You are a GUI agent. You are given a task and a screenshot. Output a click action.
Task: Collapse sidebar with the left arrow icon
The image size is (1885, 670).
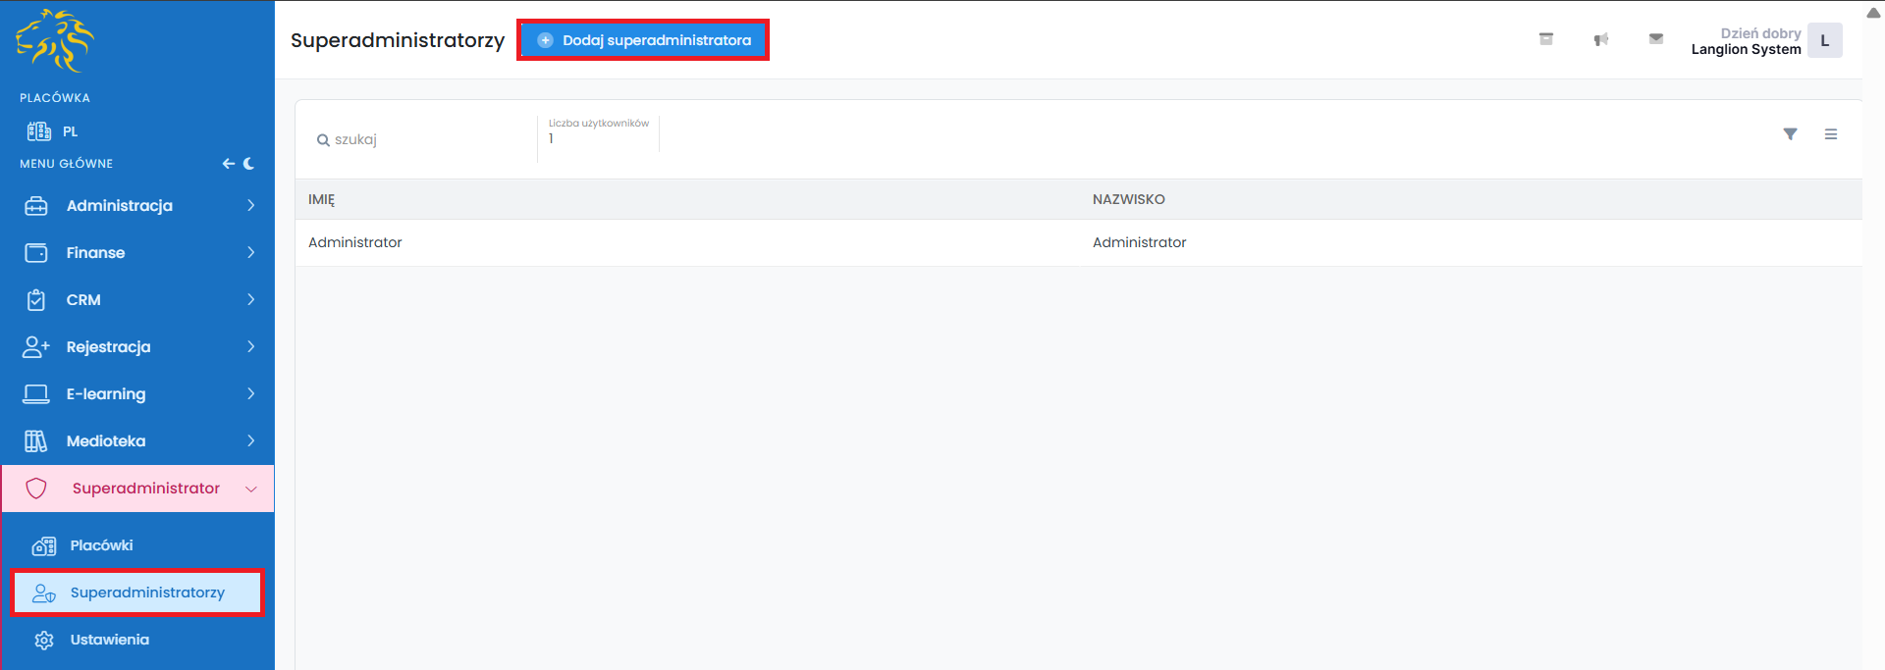[x=228, y=164]
